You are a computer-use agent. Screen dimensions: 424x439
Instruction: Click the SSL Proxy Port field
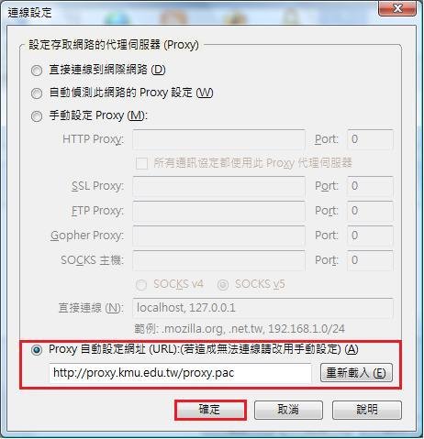pos(370,186)
